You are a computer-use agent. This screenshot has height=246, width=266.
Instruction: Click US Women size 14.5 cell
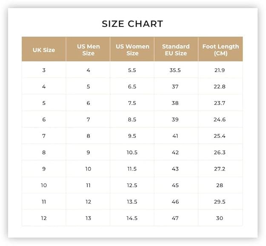point(132,218)
